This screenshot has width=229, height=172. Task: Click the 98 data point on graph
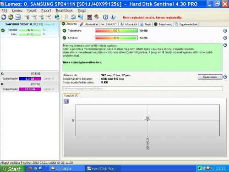point(147,118)
